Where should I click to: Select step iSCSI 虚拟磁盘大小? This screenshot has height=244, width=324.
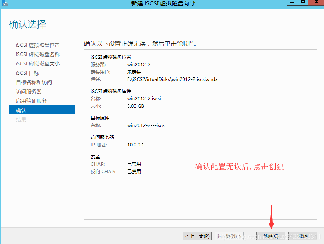click(38, 64)
